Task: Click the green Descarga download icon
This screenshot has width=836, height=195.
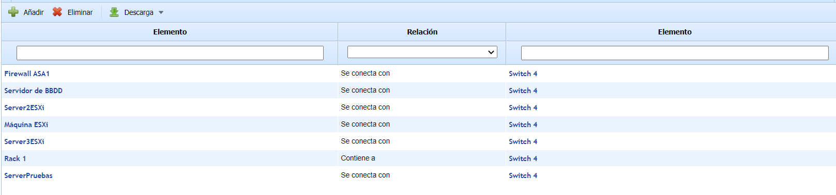Action: point(114,12)
